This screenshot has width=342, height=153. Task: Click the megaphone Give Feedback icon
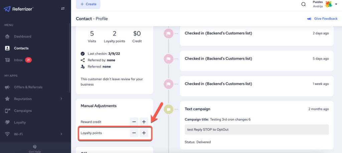click(x=309, y=19)
